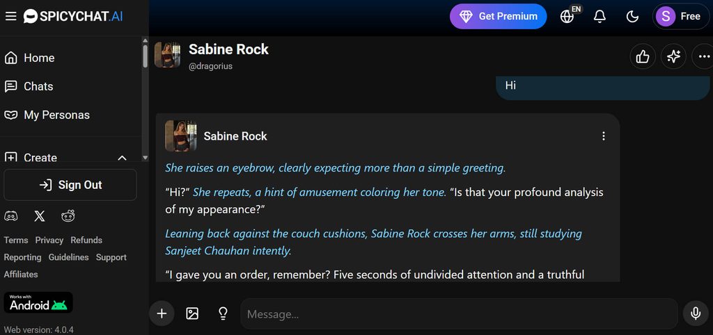Focus the Message input field
This screenshot has height=335, width=713.
click(460, 313)
